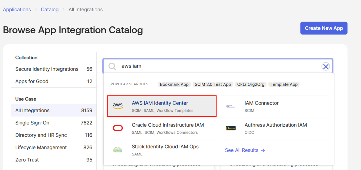Click the Oracle Cloud red oval logo
Screen dimensions: 361x170
(x=118, y=128)
